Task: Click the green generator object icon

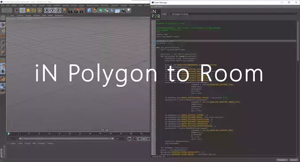Action: coord(101,10)
